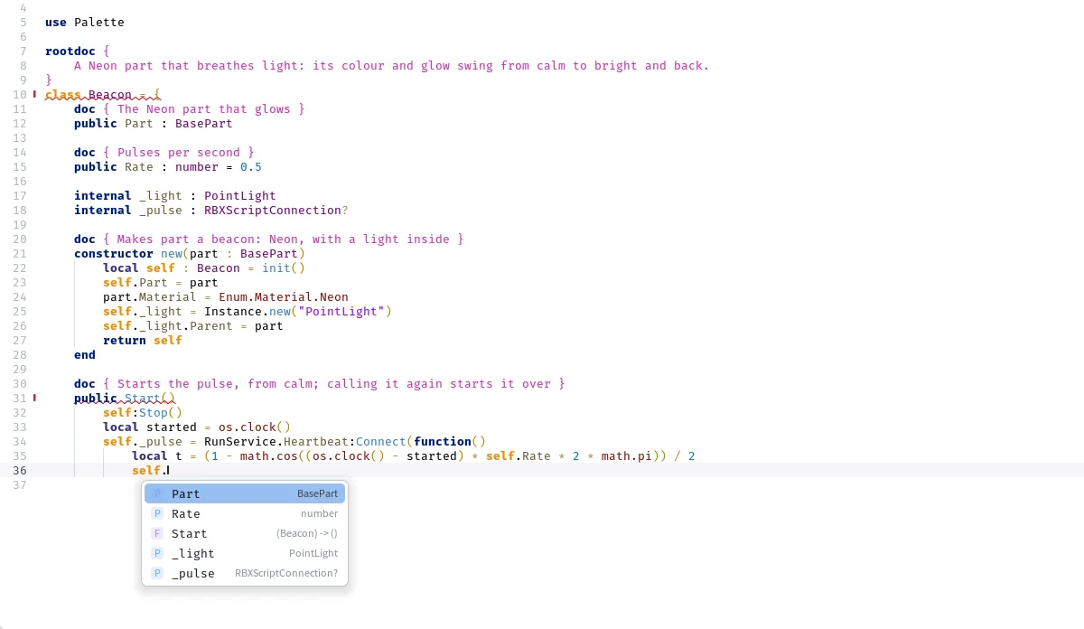Click line number 21 in the gutter
1084x629 pixels.
coord(20,253)
